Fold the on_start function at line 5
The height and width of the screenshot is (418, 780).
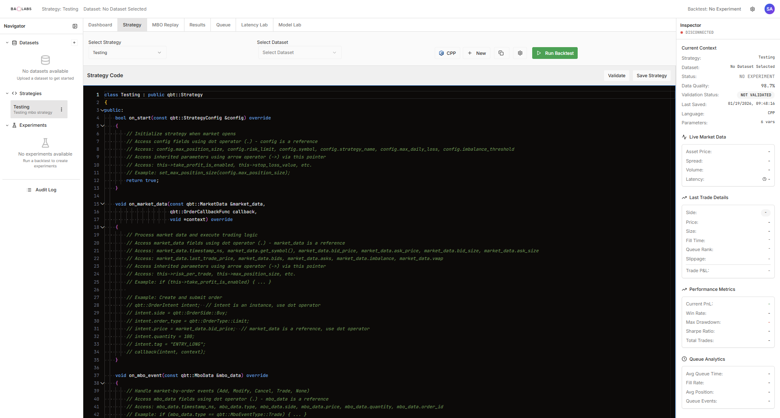click(x=102, y=126)
